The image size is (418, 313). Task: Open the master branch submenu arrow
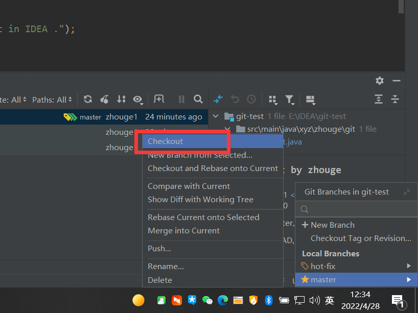[x=409, y=279]
